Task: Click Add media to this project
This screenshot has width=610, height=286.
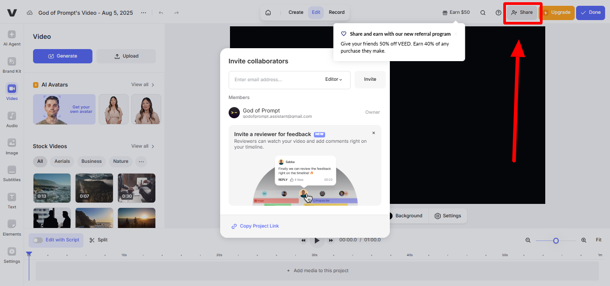Action: 318,271
